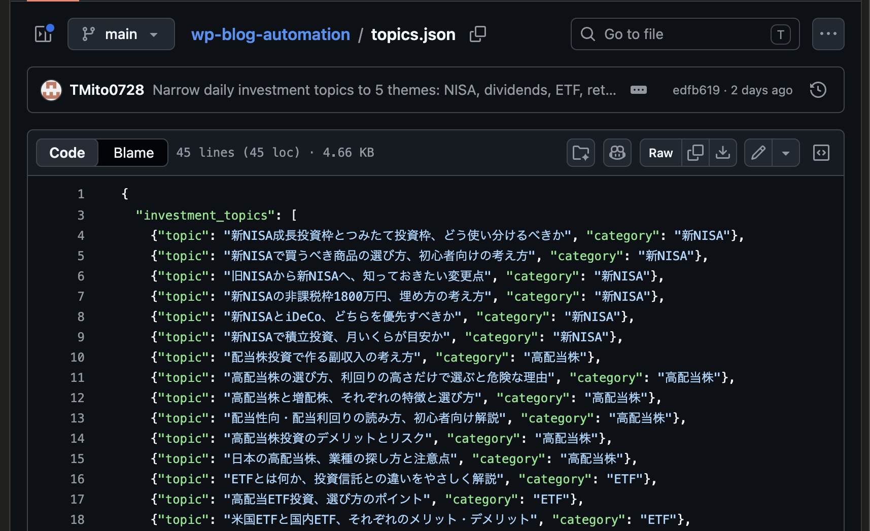Select line number 16

pyautogui.click(x=77, y=479)
